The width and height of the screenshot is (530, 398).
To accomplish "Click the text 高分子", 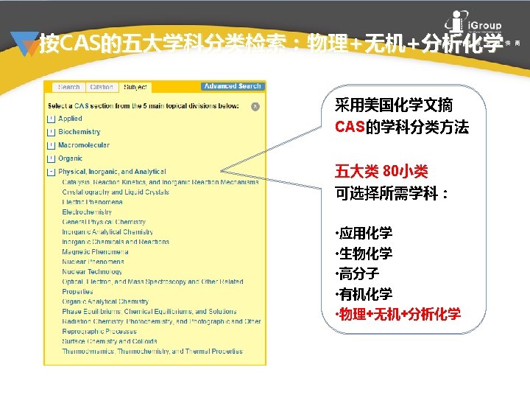I will (x=359, y=273).
